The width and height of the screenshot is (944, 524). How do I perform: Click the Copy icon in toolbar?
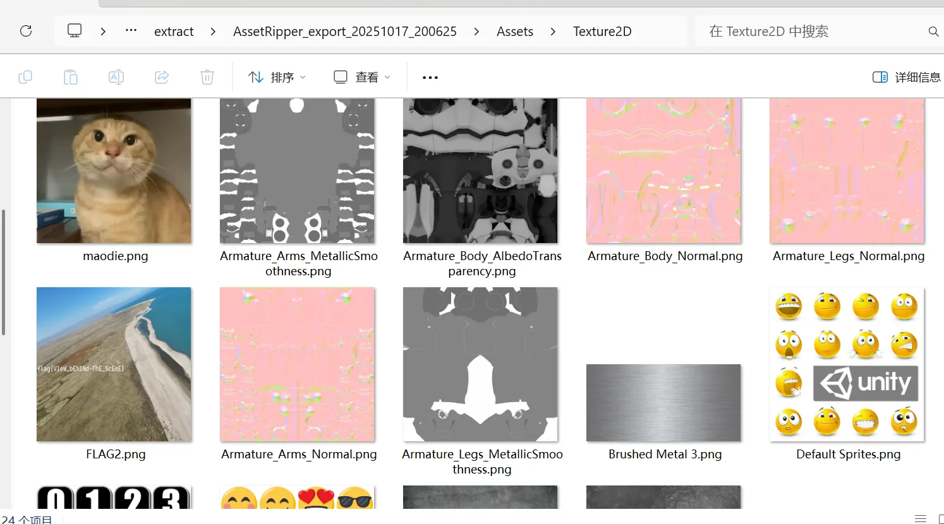click(x=25, y=77)
